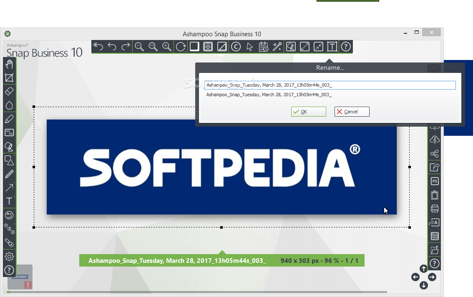This screenshot has height=297, width=473.
Task: Select the smiley stamp tool
Action: [x=9, y=215]
